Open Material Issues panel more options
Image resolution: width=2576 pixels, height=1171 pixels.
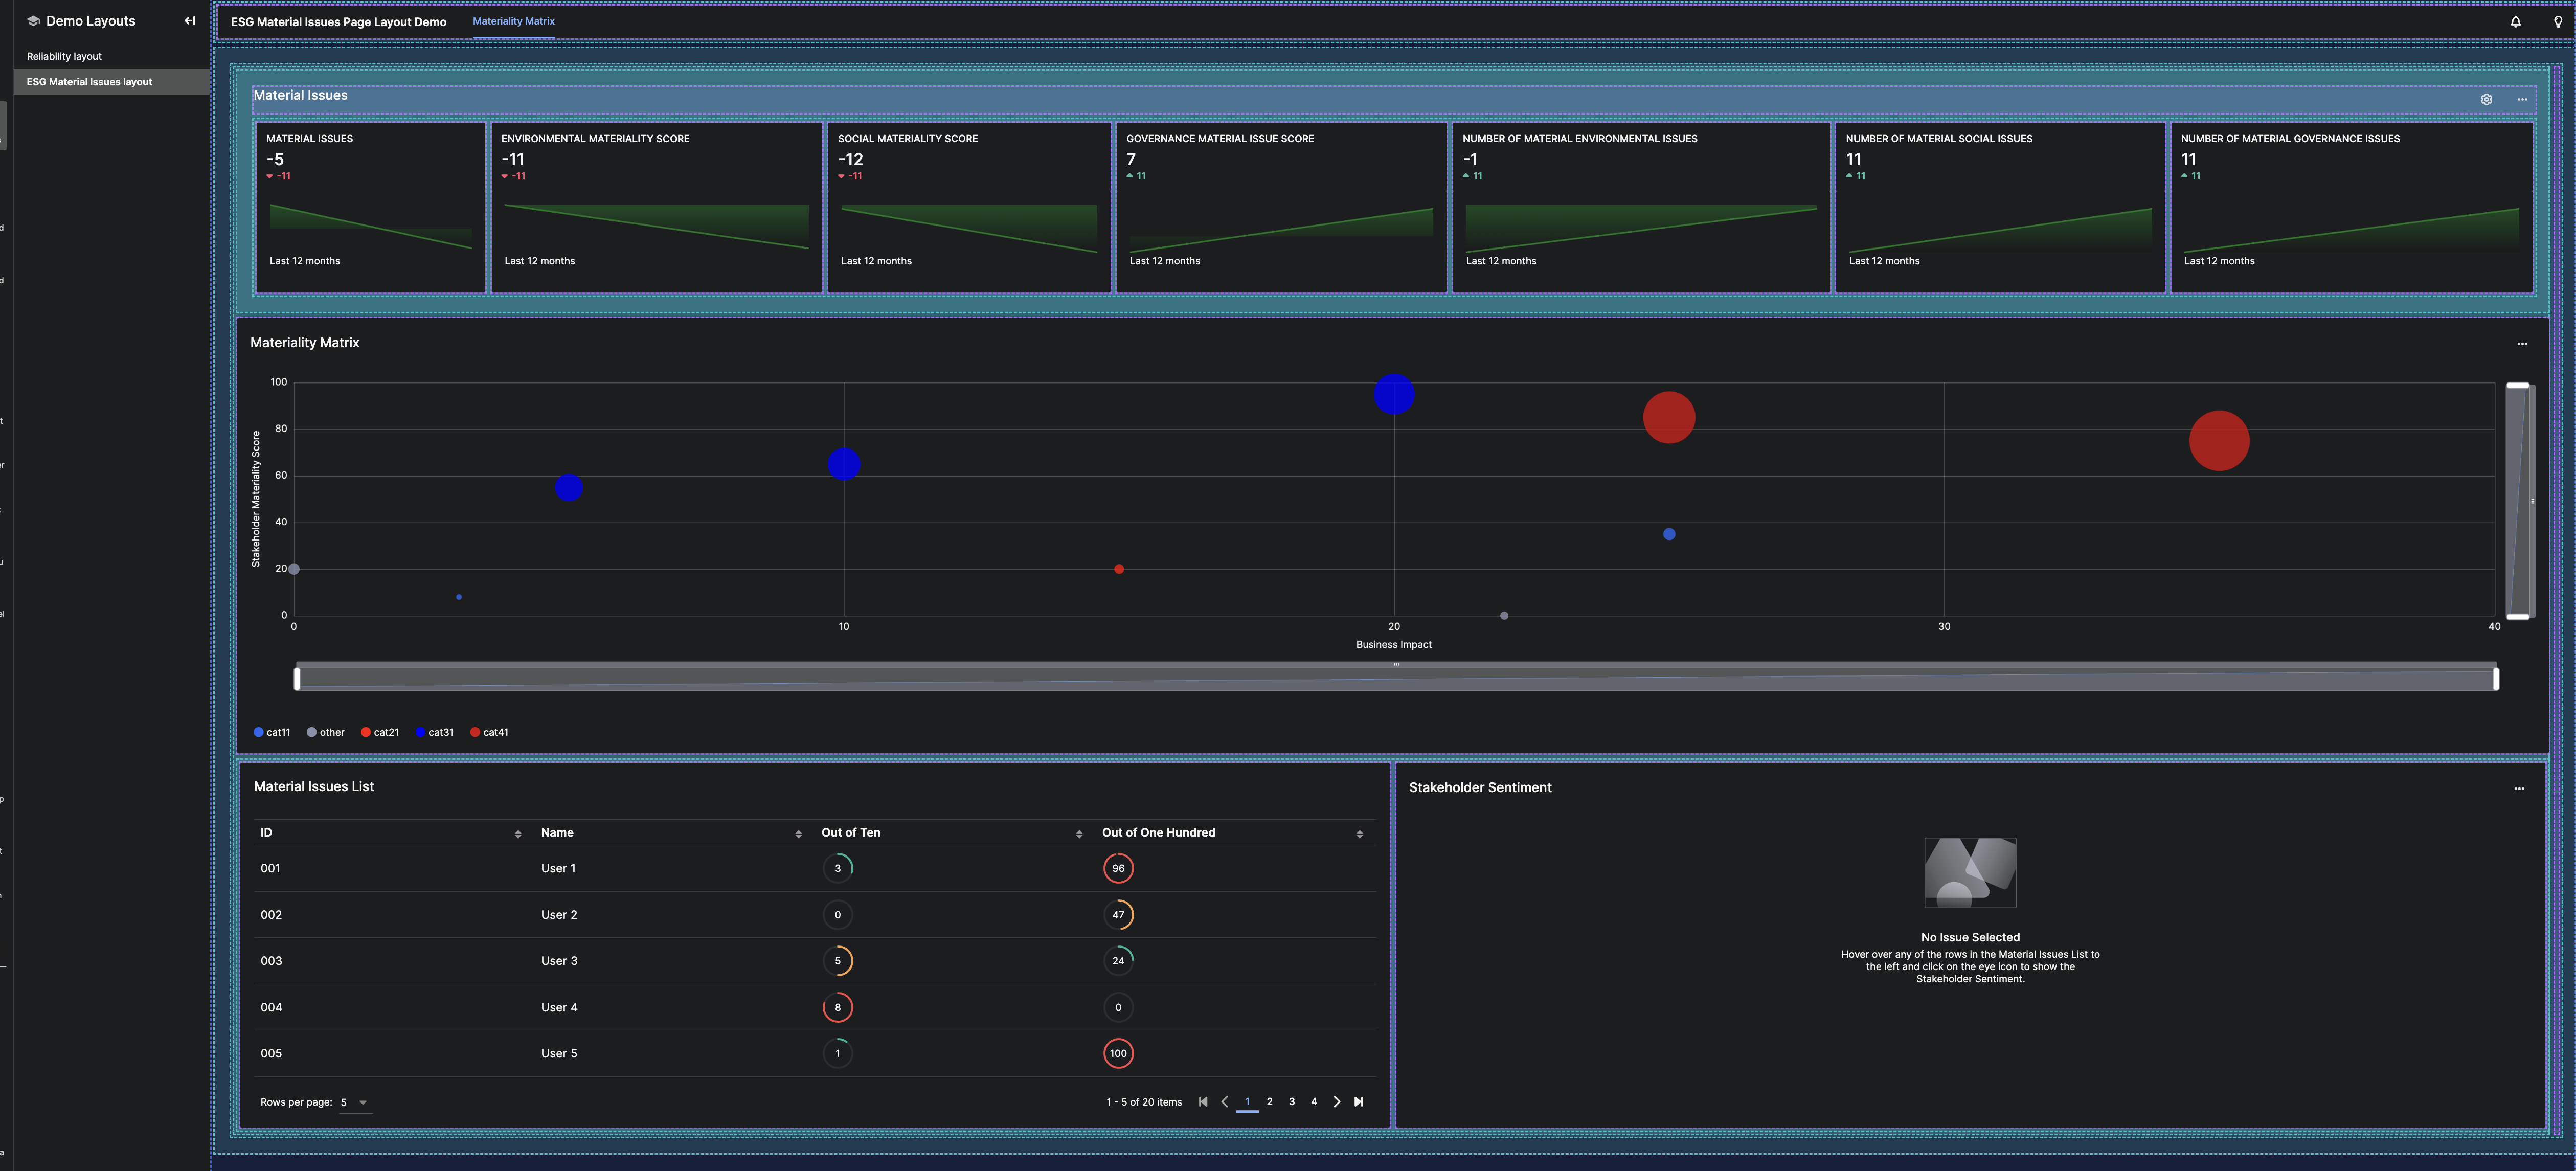pyautogui.click(x=2522, y=100)
